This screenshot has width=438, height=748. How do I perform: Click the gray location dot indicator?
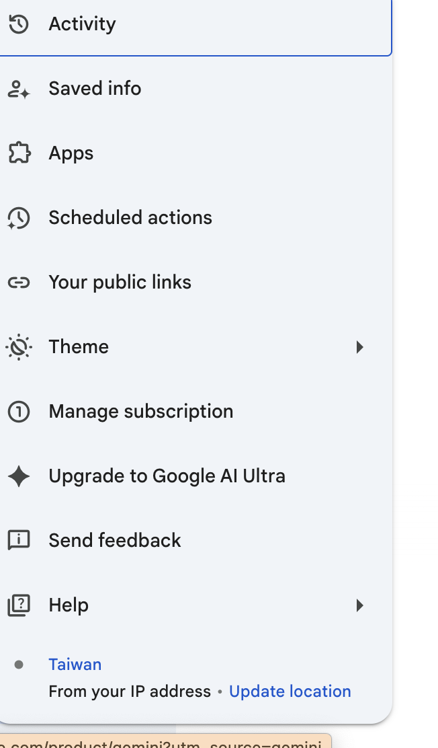coord(19,665)
